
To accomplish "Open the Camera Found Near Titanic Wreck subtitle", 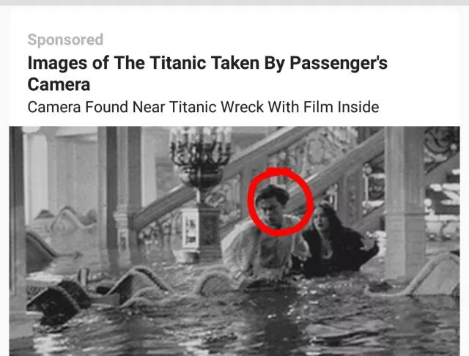I will point(203,107).
